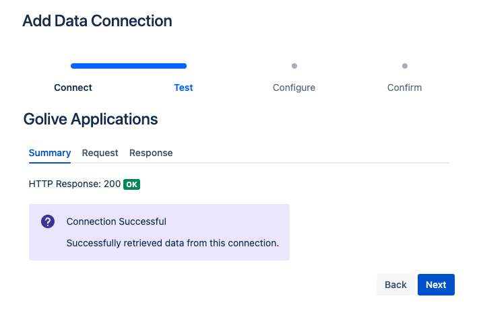
Task: Click the 'Successfully retrieved data' message text
Action: (x=172, y=243)
